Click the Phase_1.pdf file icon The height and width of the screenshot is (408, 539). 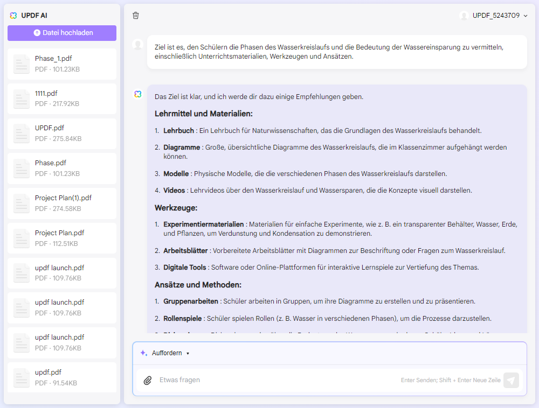[x=22, y=64]
